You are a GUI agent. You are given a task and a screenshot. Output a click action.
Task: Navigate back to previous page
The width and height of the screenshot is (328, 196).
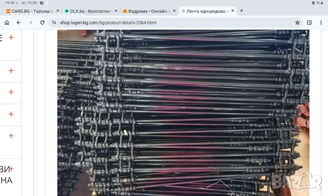point(19,22)
